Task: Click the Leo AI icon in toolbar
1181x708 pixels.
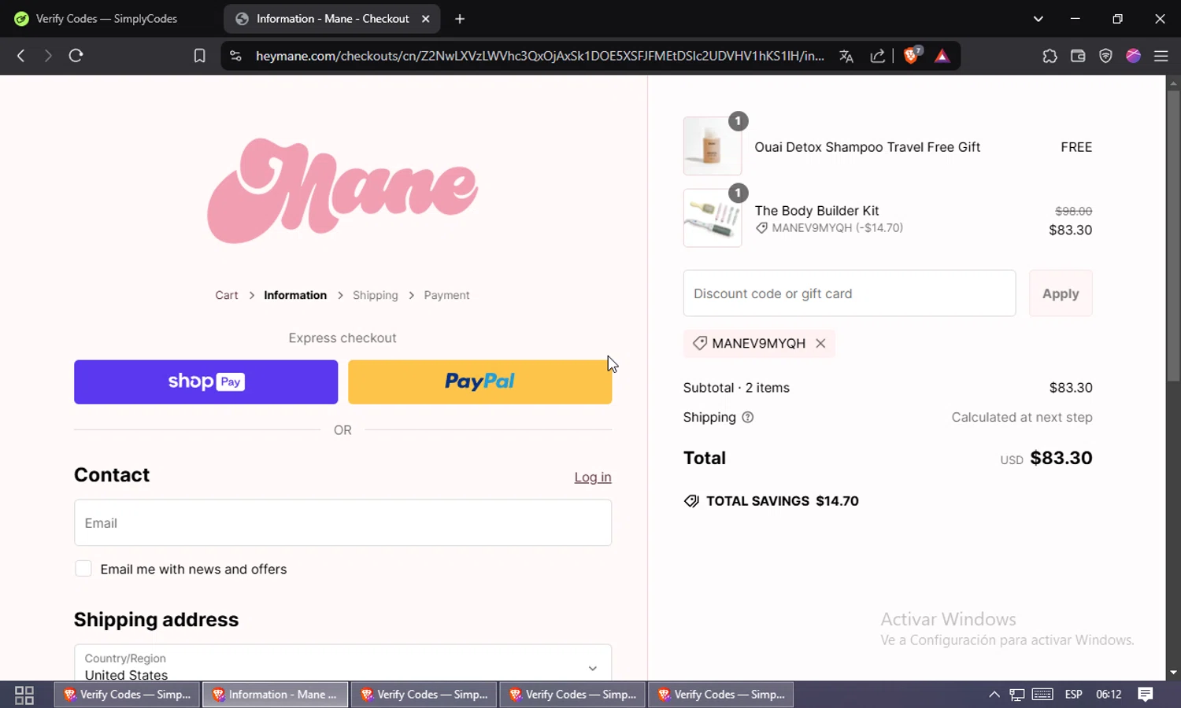Action: tap(1133, 56)
